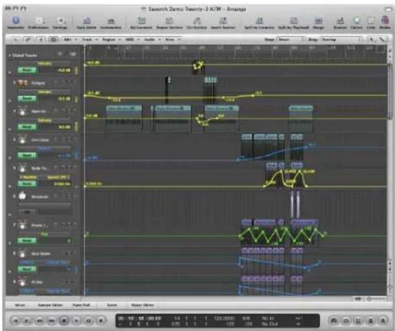Open the Mixer tab at bottom
Viewport: 395px width, 331px height.
click(x=20, y=305)
